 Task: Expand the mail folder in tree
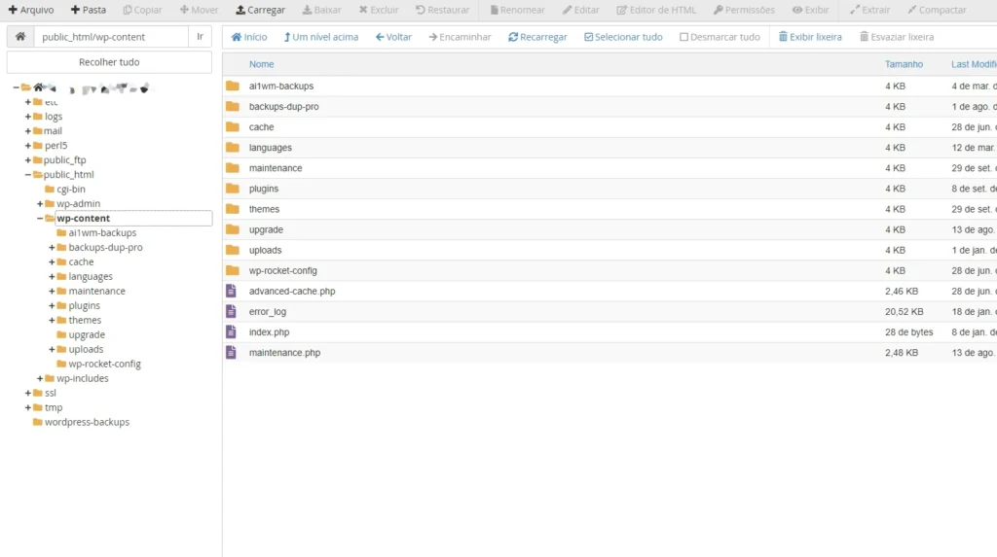tap(28, 131)
